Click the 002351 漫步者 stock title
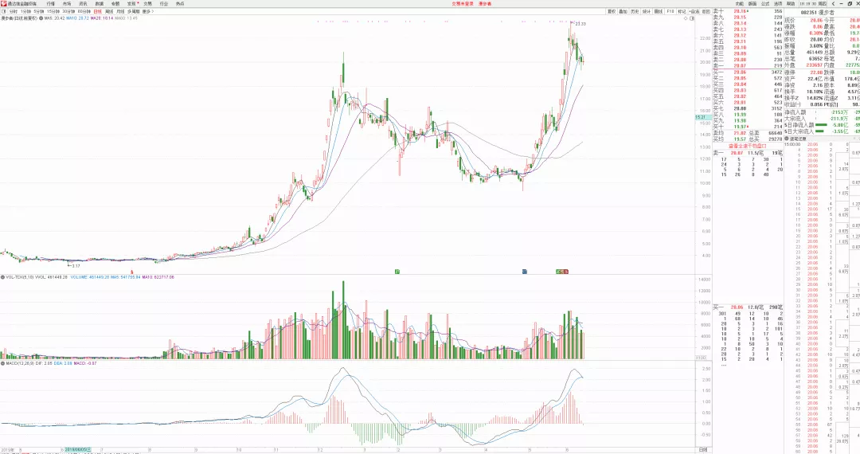Image resolution: width=860 pixels, height=454 pixels. [x=817, y=12]
